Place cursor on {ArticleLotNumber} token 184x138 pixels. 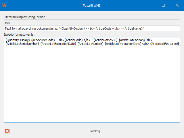click(90, 44)
